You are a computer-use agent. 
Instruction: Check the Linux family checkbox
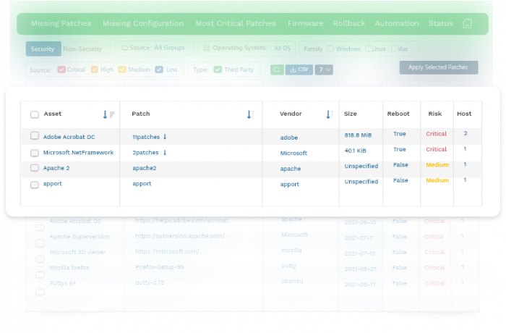click(x=369, y=49)
